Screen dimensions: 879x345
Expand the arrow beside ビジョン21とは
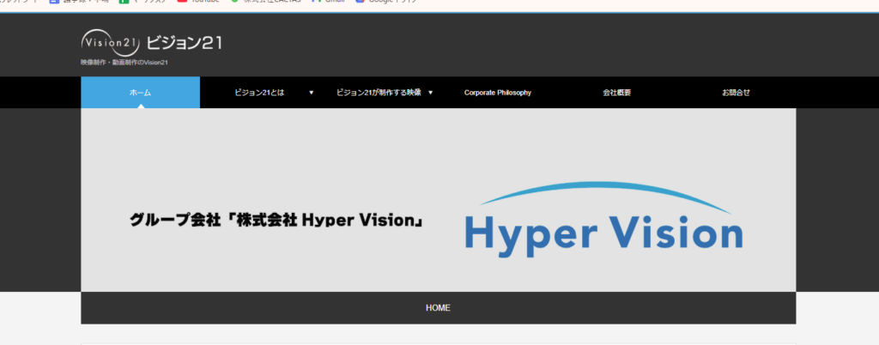[311, 92]
